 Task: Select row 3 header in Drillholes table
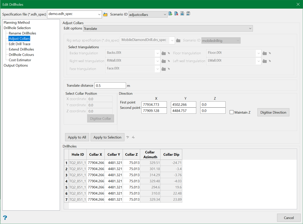[66, 175]
